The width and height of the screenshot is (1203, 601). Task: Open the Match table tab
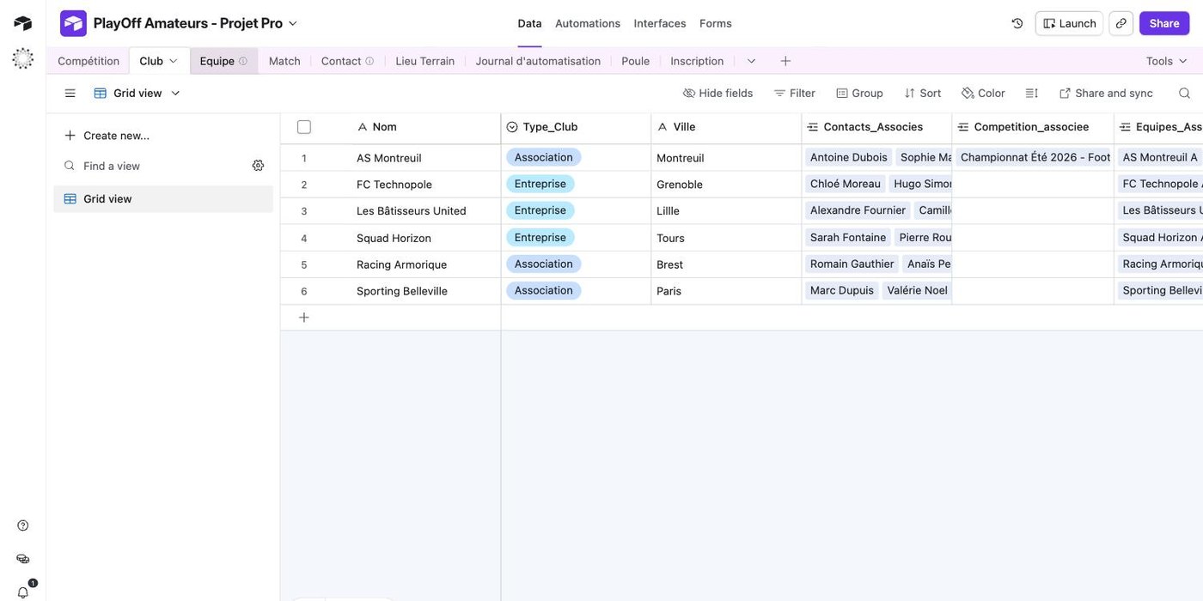click(x=284, y=61)
